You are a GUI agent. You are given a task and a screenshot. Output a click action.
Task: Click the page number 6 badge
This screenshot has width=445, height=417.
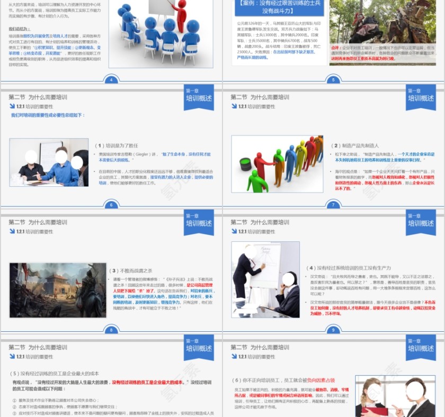coord(111,205)
